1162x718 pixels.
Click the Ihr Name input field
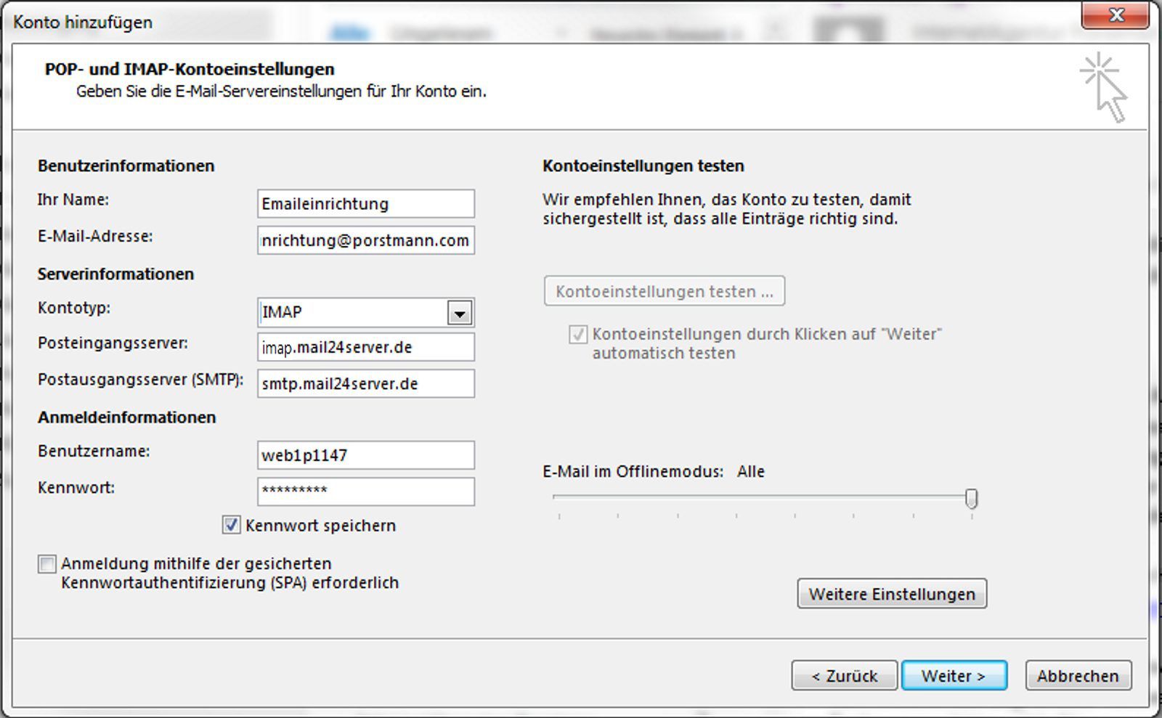click(x=365, y=204)
